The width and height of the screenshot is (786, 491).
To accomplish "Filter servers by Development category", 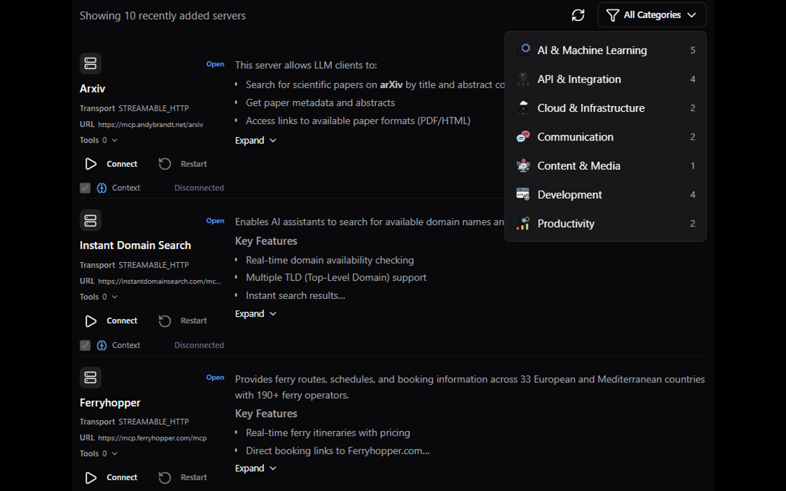I will (605, 195).
